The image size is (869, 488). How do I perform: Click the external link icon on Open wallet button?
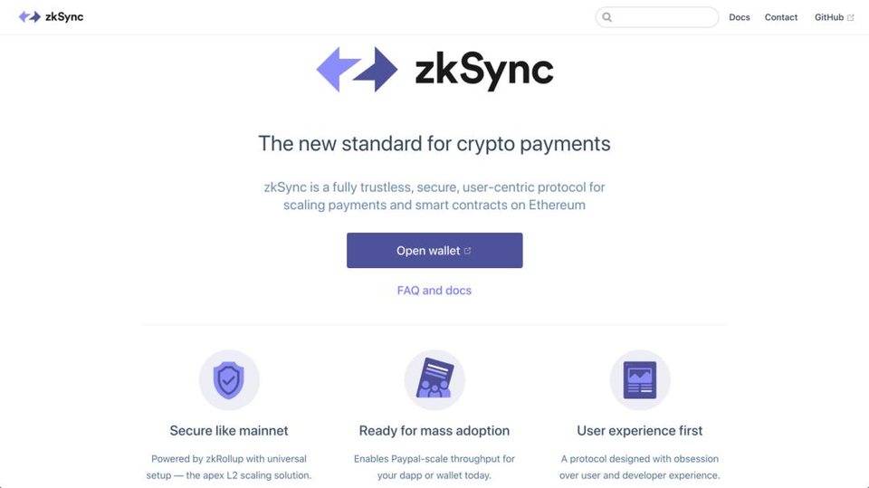(x=468, y=251)
